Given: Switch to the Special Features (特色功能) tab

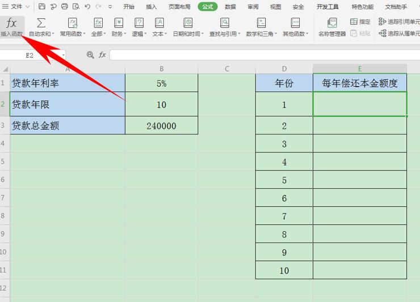Looking at the screenshot, I should point(363,7).
